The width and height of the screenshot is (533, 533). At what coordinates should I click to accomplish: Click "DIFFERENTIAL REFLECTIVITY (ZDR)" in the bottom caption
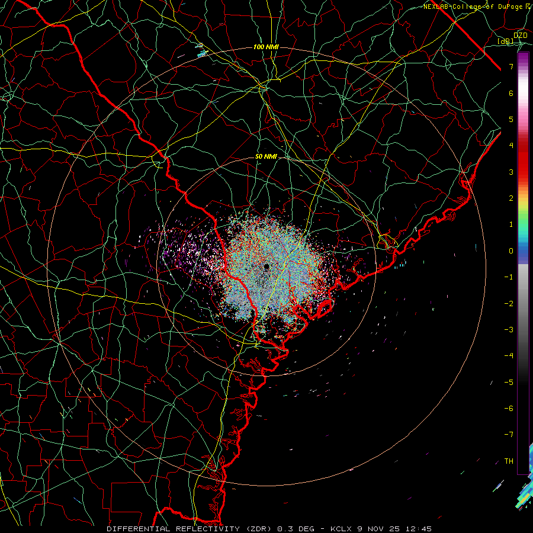[190, 529]
